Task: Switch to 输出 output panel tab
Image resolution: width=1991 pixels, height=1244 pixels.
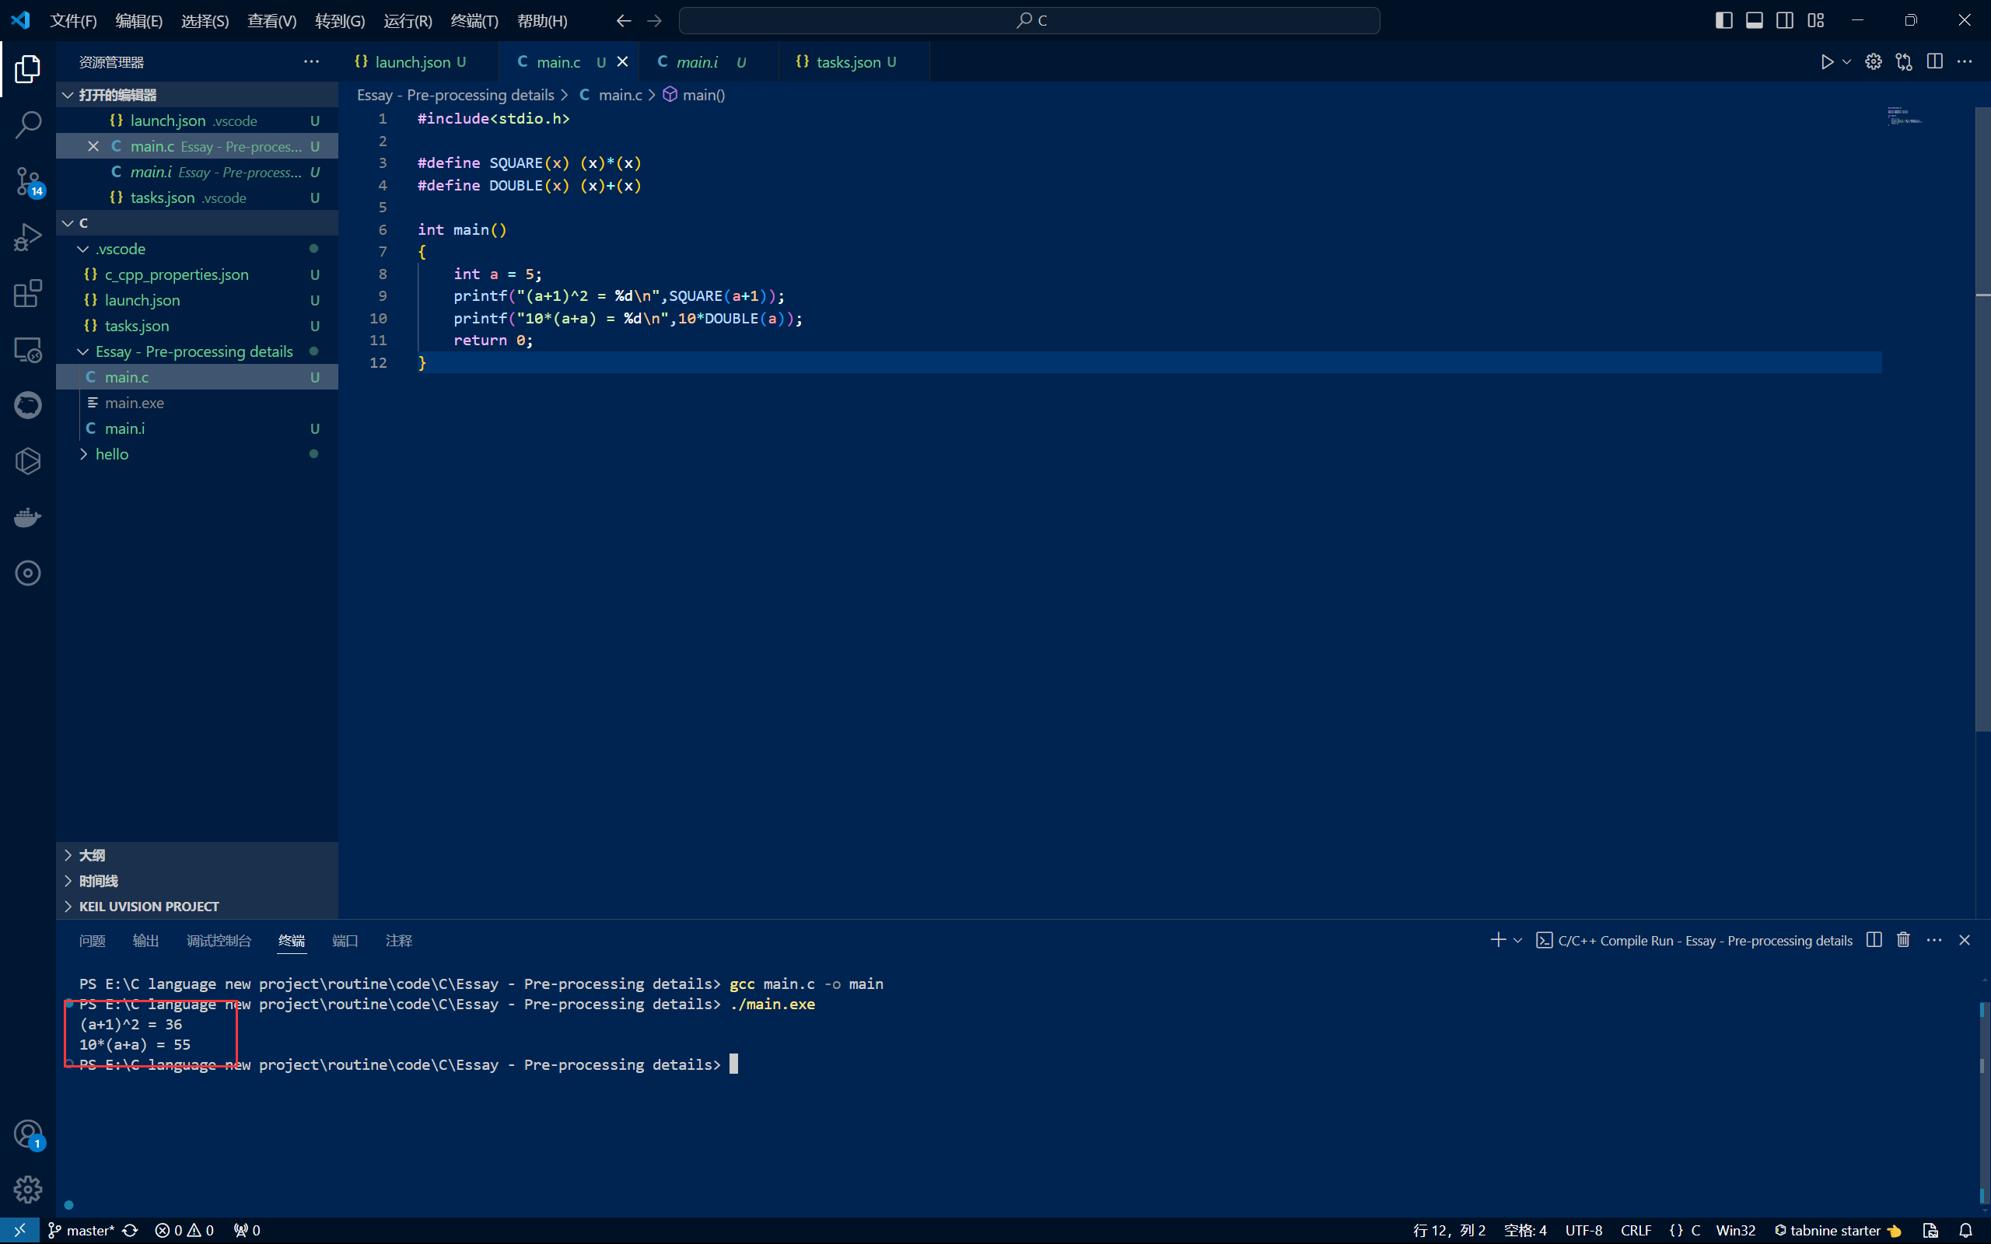Action: (x=145, y=941)
